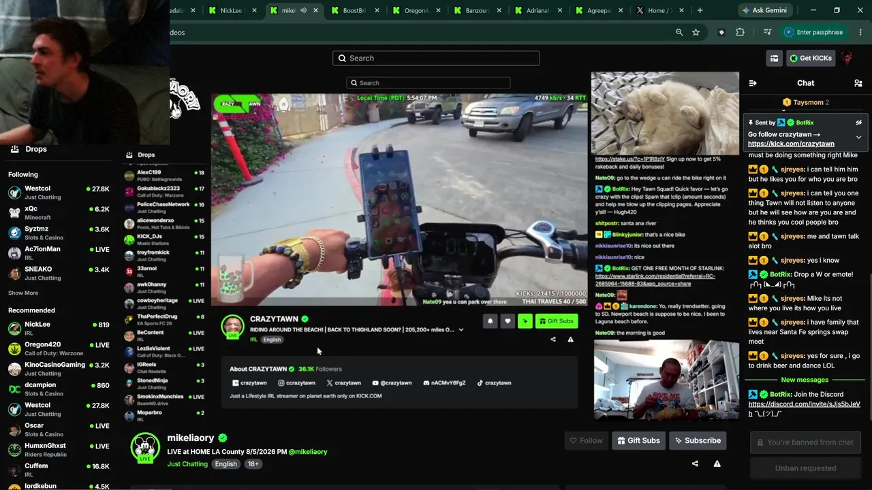Open KinoCasinoGaming recommended channel
Image resolution: width=872 pixels, height=490 pixels.
(59, 369)
